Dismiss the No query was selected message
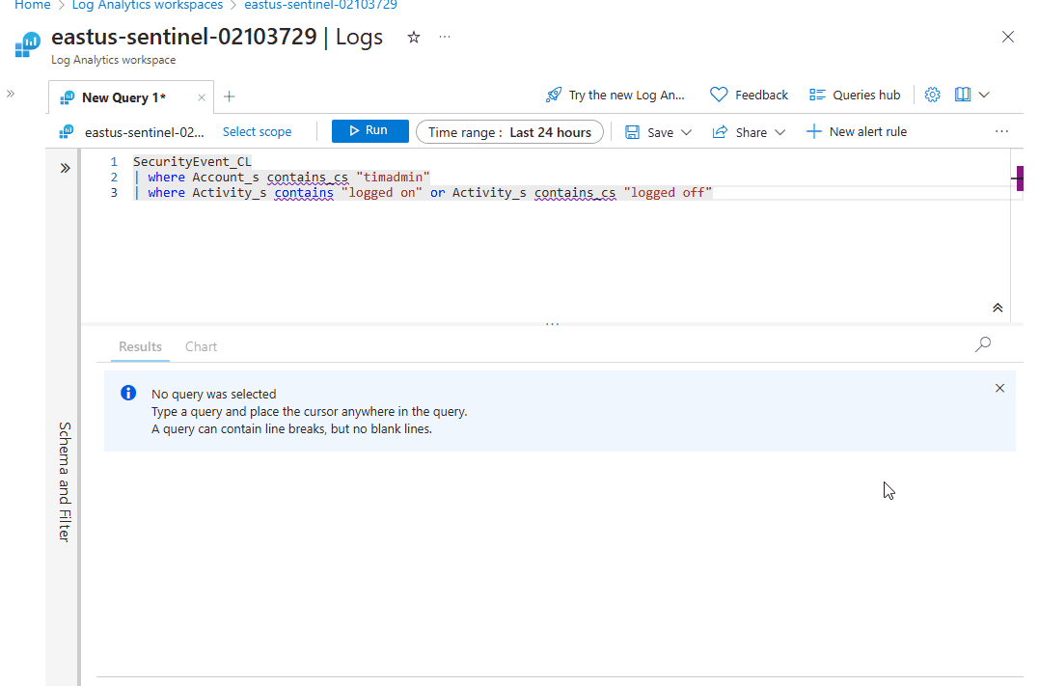The height and width of the screenshot is (686, 1039). 999,389
